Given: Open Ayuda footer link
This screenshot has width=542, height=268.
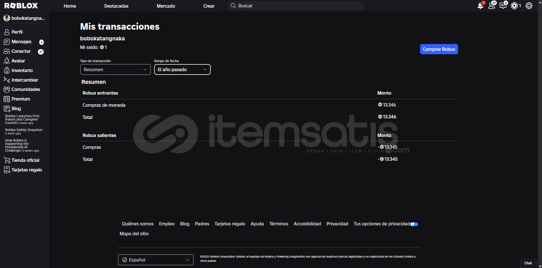Looking at the screenshot, I should coord(257,224).
